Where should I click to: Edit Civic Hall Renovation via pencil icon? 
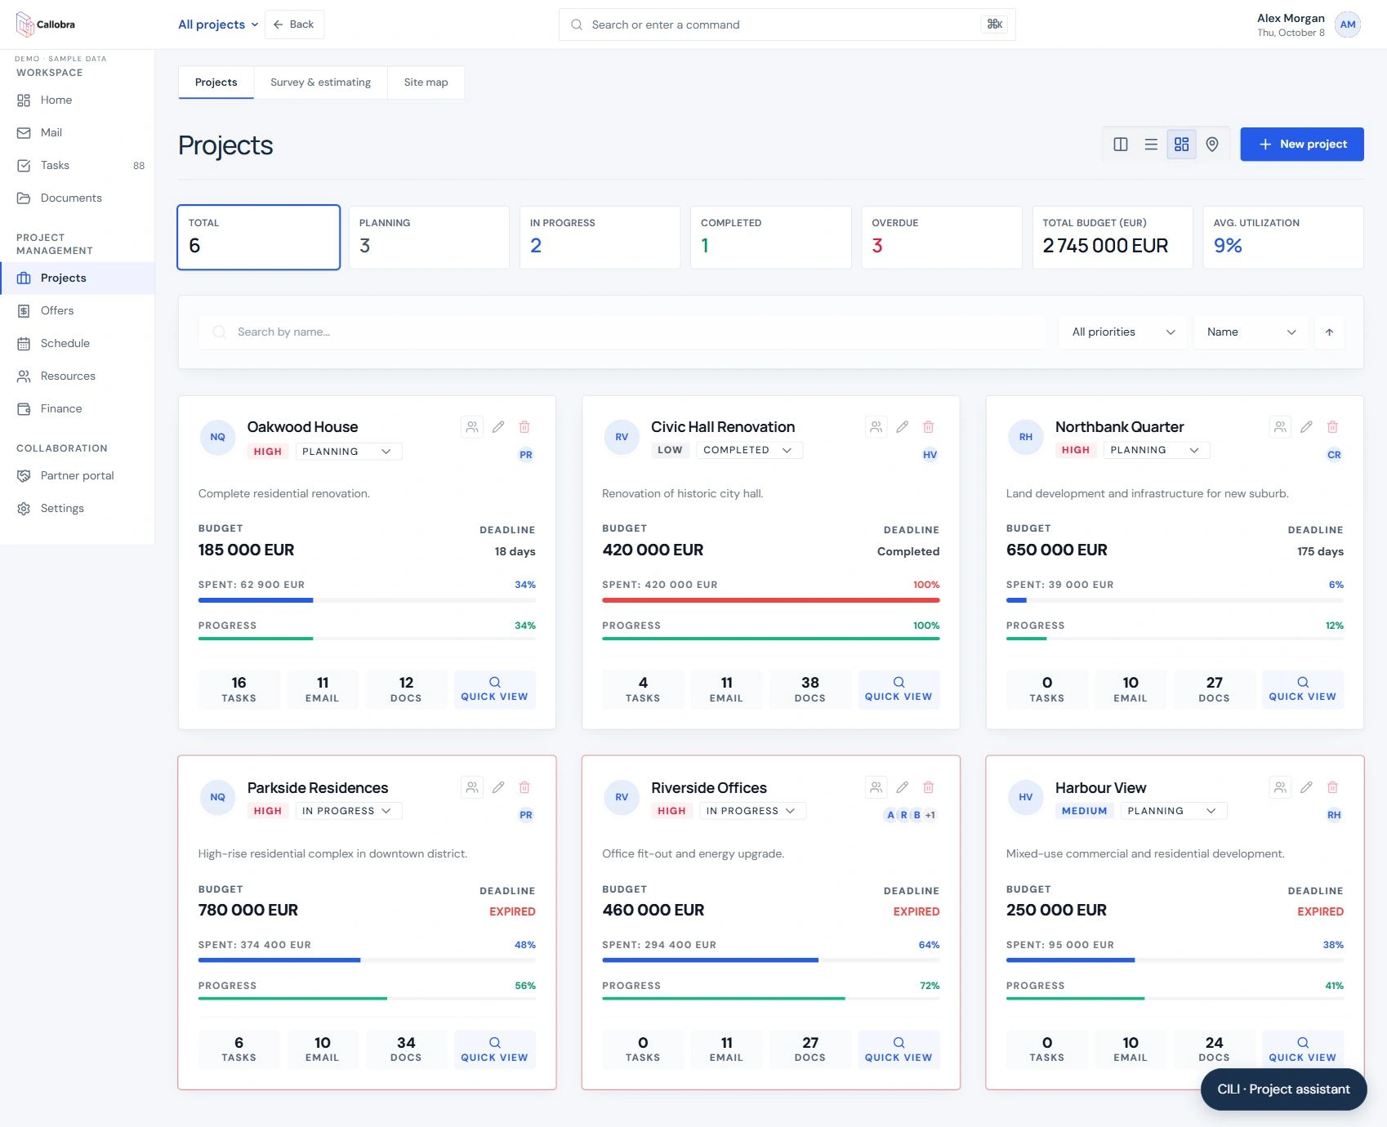(903, 427)
